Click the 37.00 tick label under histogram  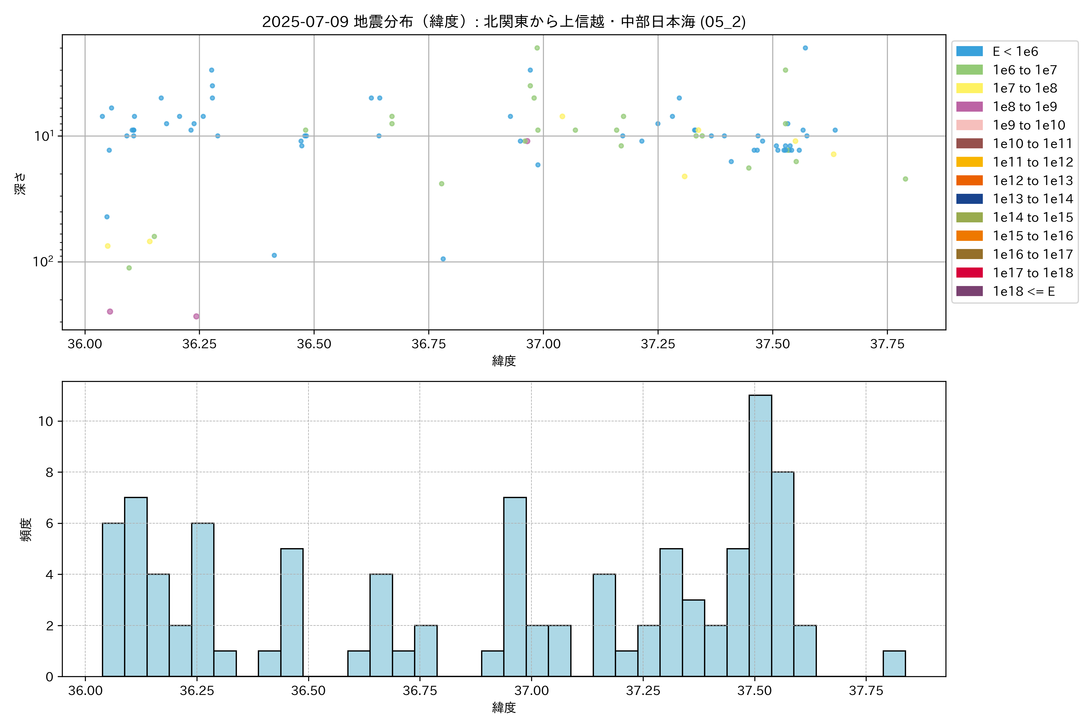[531, 691]
